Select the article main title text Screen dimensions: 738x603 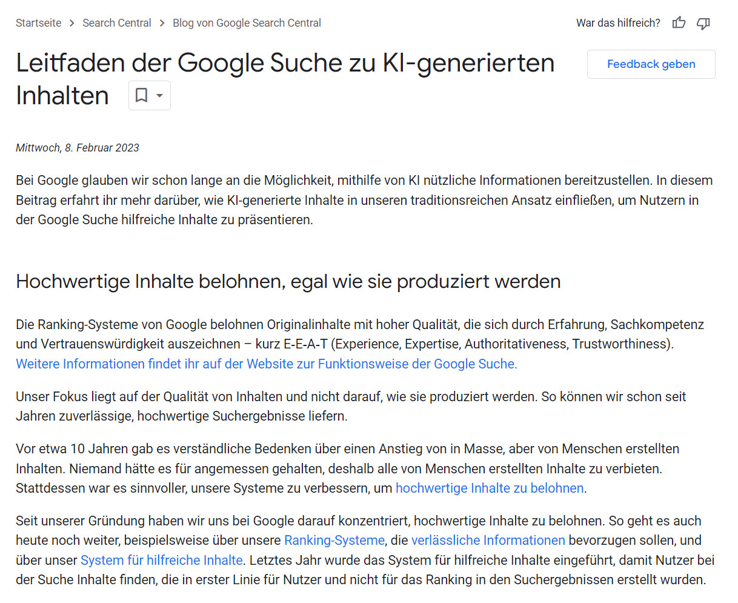(285, 62)
